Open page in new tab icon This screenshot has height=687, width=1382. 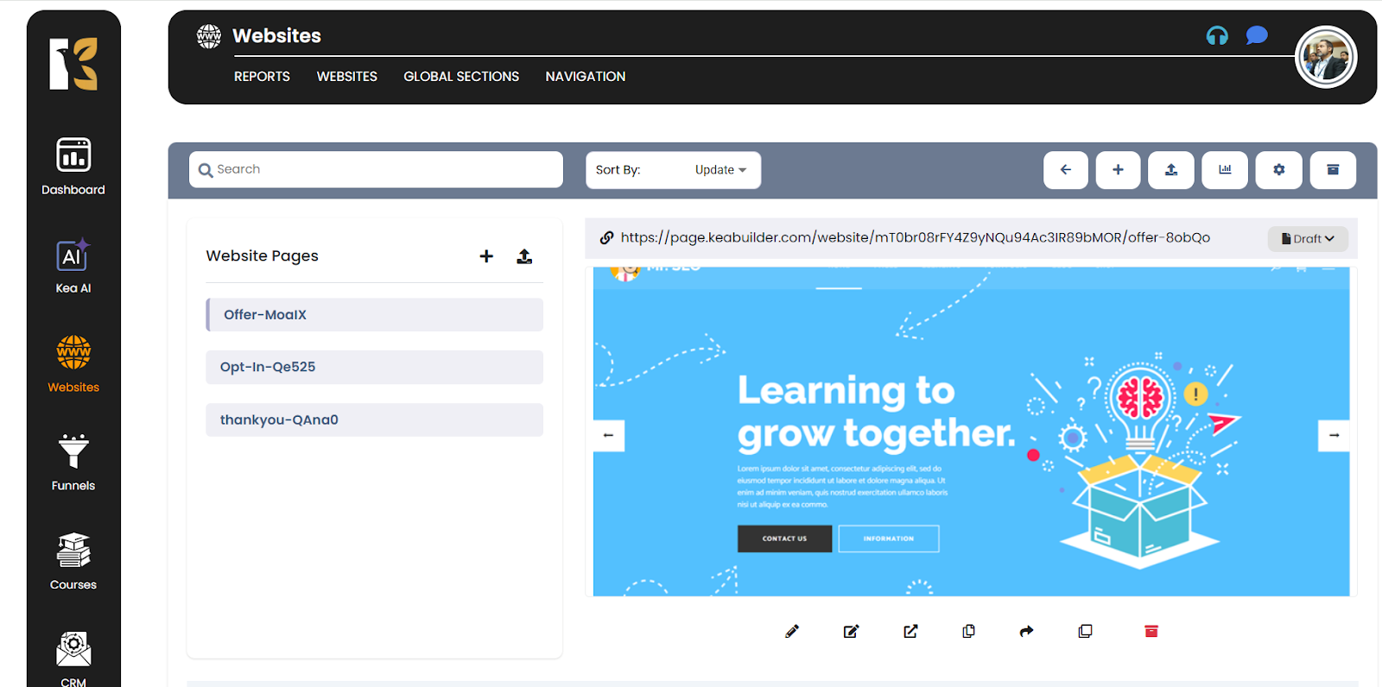[x=910, y=631]
